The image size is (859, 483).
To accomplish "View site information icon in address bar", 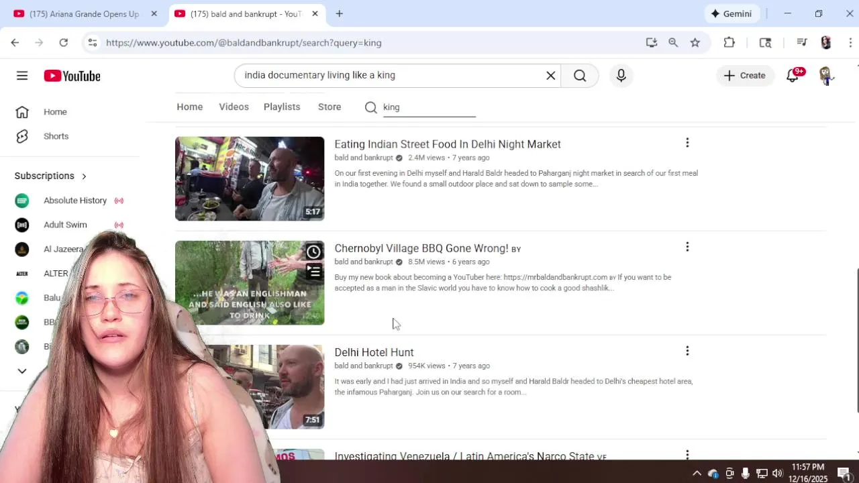I will click(x=93, y=42).
